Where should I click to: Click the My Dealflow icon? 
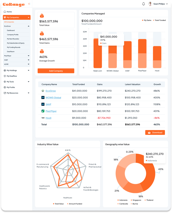point(5,76)
